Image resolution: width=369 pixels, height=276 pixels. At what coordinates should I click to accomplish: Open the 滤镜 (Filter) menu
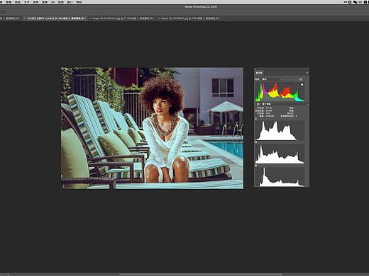tap(45, 2)
